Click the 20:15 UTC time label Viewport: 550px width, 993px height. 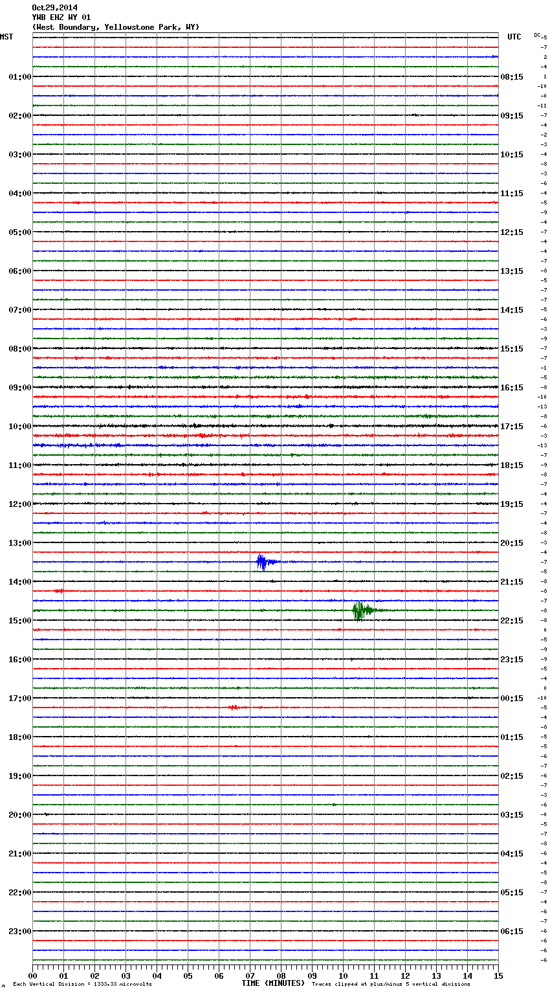point(512,543)
